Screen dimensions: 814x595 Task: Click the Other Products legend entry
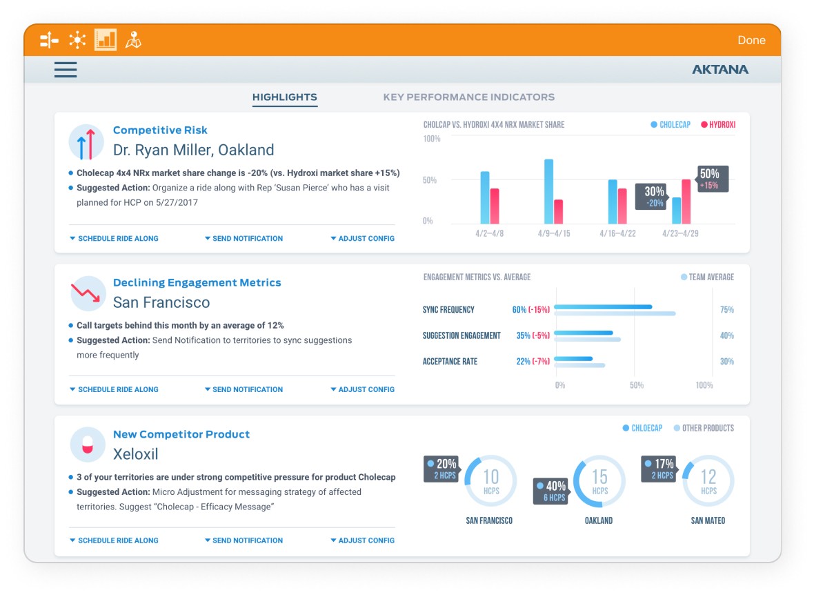(704, 428)
